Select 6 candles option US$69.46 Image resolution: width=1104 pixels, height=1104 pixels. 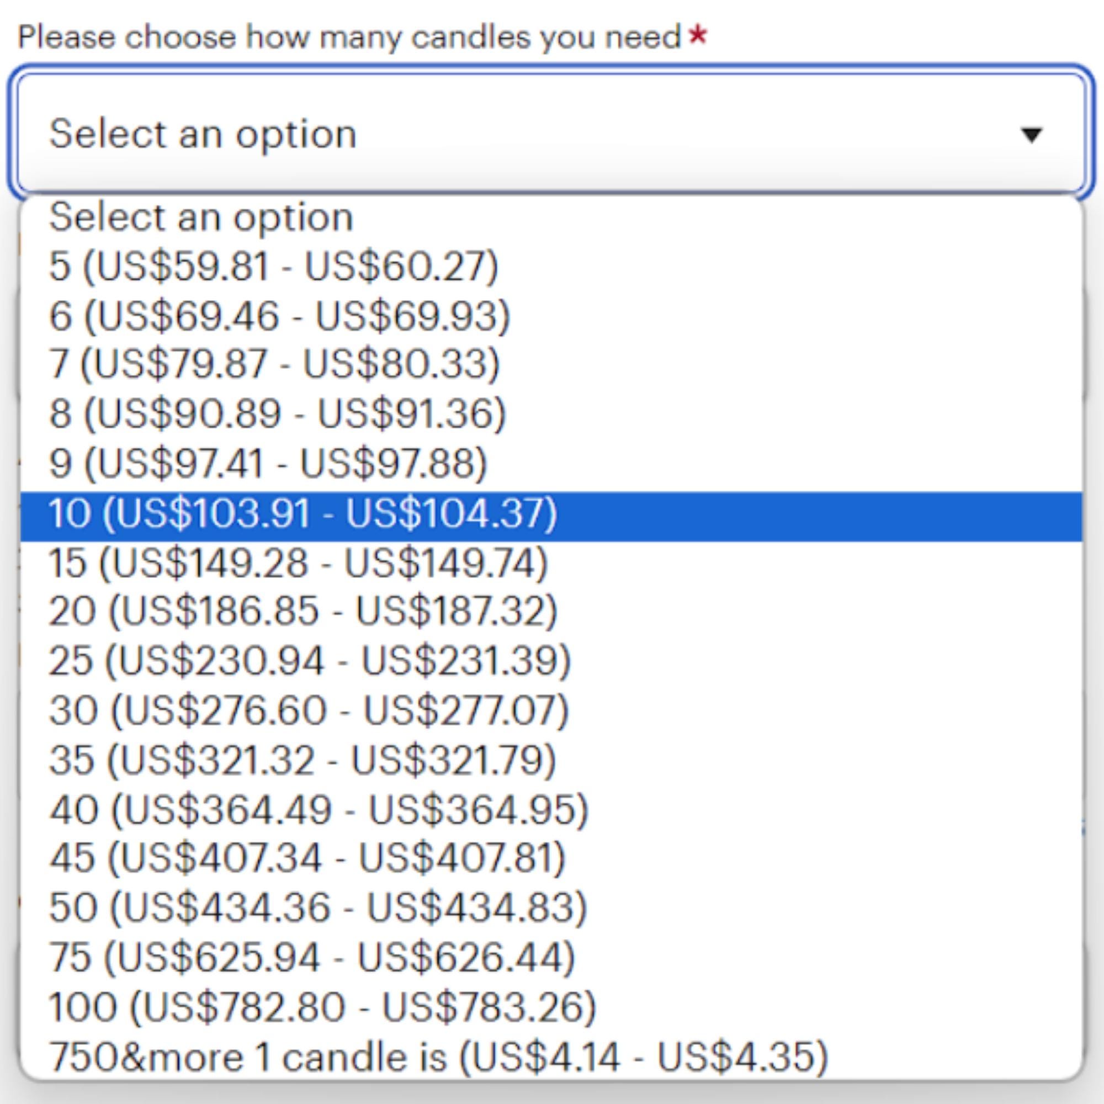[279, 315]
